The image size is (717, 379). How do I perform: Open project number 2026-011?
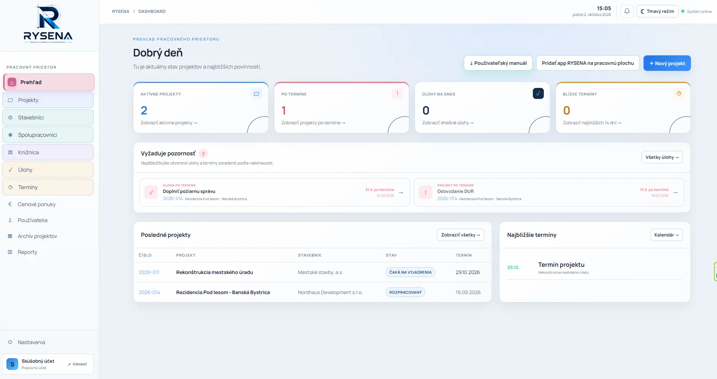coord(149,273)
